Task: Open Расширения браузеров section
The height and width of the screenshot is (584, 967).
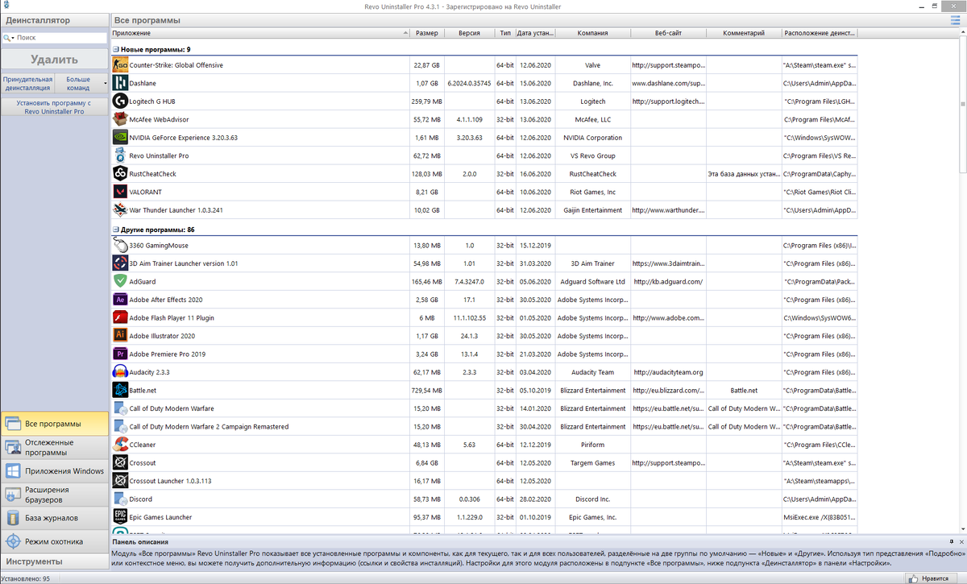Action: pyautogui.click(x=54, y=495)
